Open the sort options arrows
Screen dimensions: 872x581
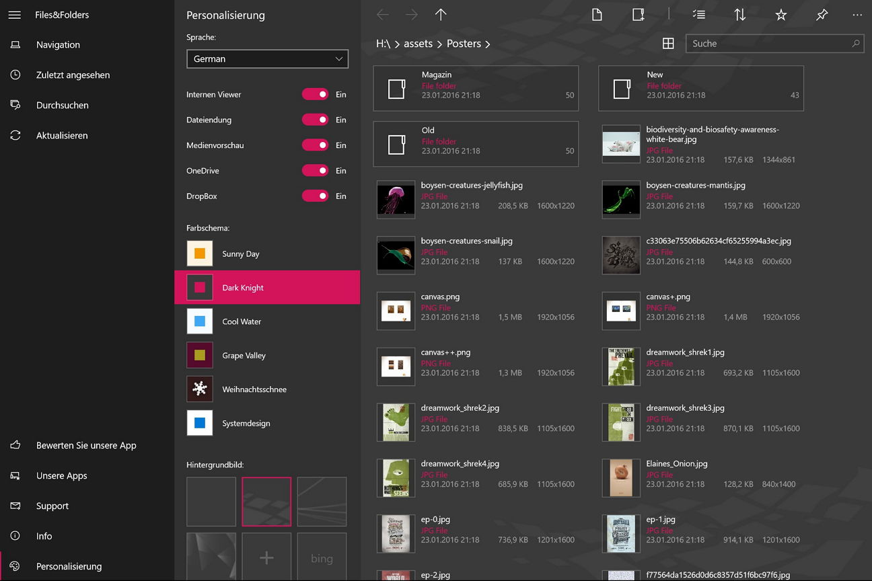click(740, 15)
